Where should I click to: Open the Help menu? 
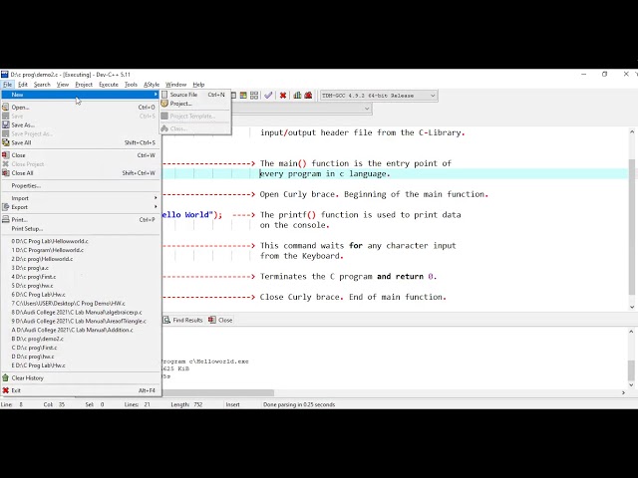198,85
